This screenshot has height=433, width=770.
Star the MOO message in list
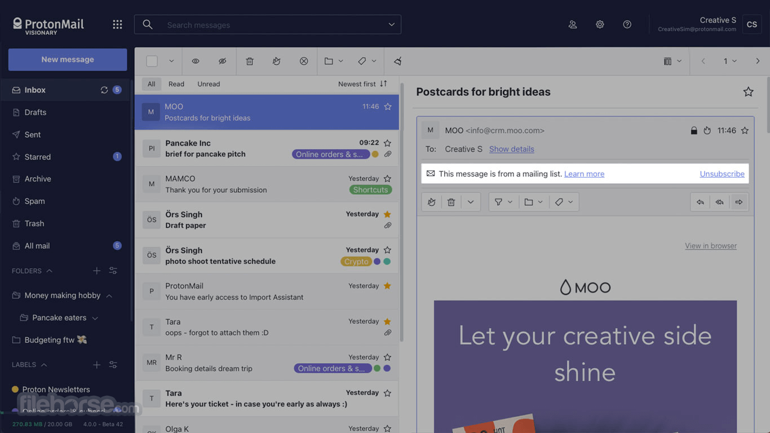click(x=388, y=106)
